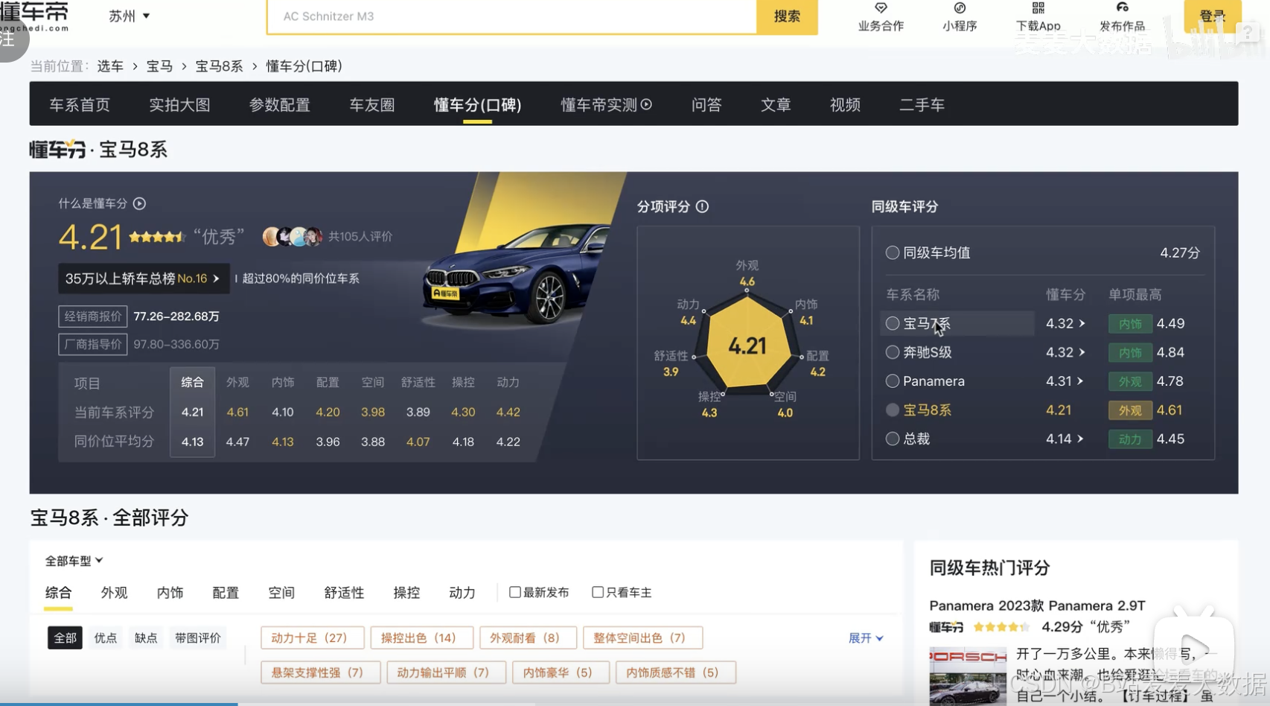Screen dimensions: 1270x706
Task: Open arrow next to Panamera score 4.31
Action: click(x=1080, y=381)
